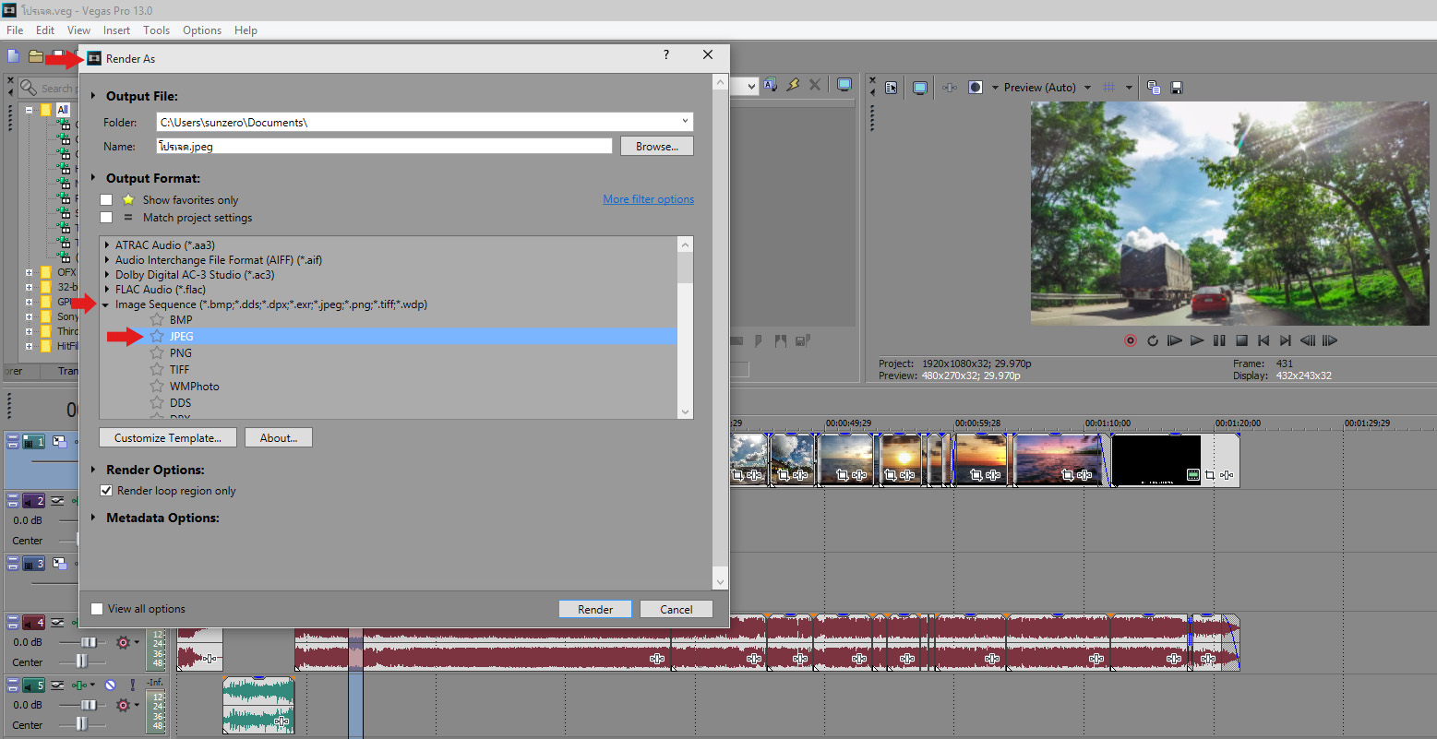Expand ATRAC Audio format list
1437x739 pixels.
107,245
